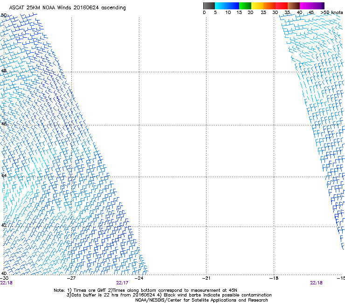Click the gray 0-5 knots color segment
The width and height of the screenshot is (345, 303).
coord(209,6)
